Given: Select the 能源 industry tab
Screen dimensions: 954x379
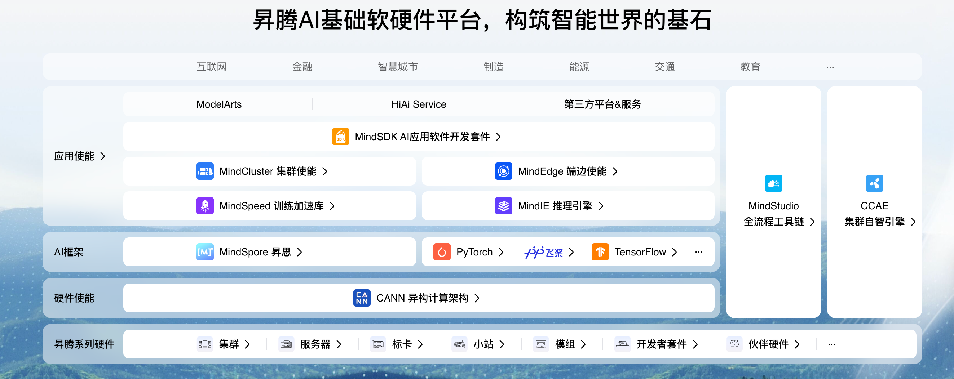Looking at the screenshot, I should click(579, 67).
